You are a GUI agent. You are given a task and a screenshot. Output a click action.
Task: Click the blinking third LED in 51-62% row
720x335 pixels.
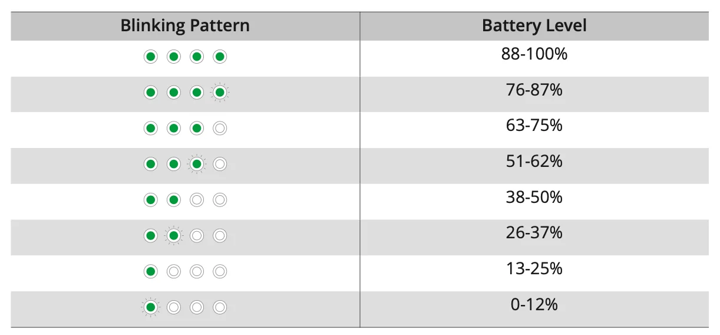(197, 164)
